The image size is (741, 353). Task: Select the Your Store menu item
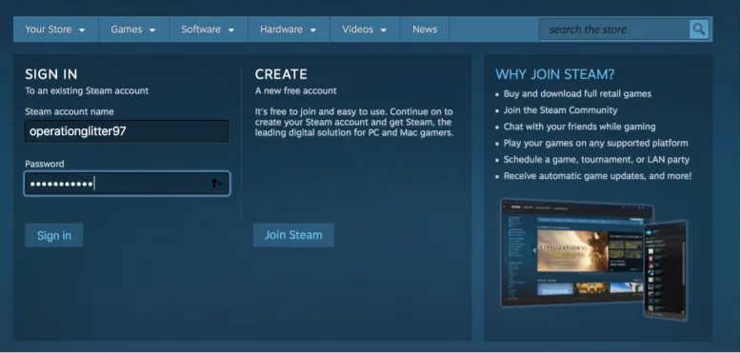(56, 29)
